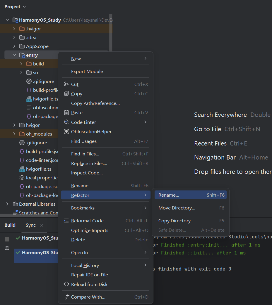
Task: Switch to the Sync tab
Action: tap(31, 225)
